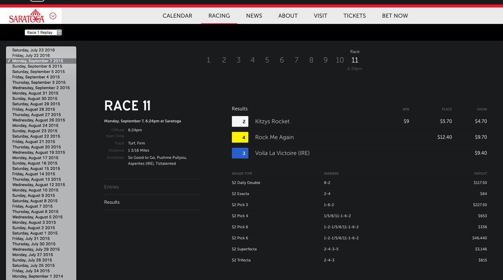Click white number 2 saddle cloth swatch
503x280 pixels.
coord(240,122)
